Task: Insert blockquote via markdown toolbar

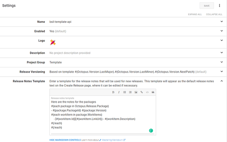Action: click(153, 92)
